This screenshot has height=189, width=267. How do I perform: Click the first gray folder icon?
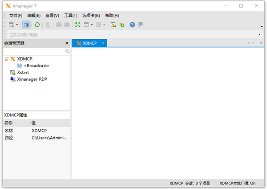coord(59,25)
